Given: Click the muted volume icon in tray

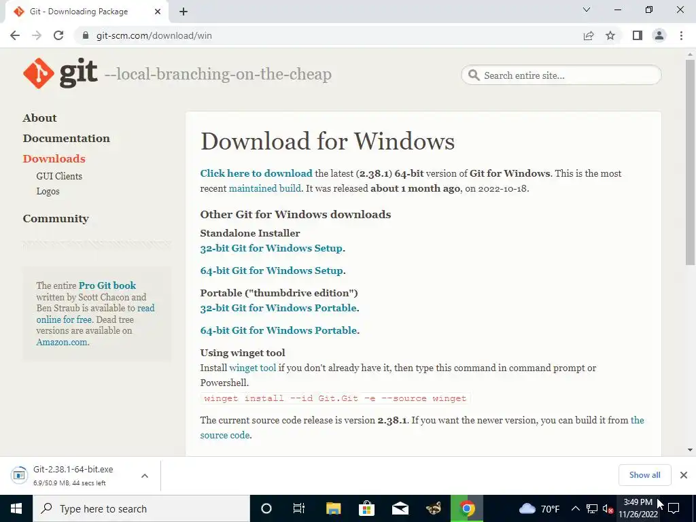Looking at the screenshot, I should pos(608,508).
